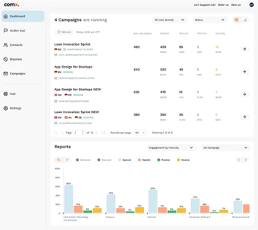Open Settings in the sidebar
Screen dimensions: 258x230
click(x=12, y=108)
